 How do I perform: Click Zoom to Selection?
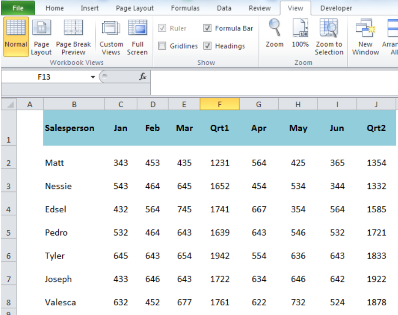329,37
